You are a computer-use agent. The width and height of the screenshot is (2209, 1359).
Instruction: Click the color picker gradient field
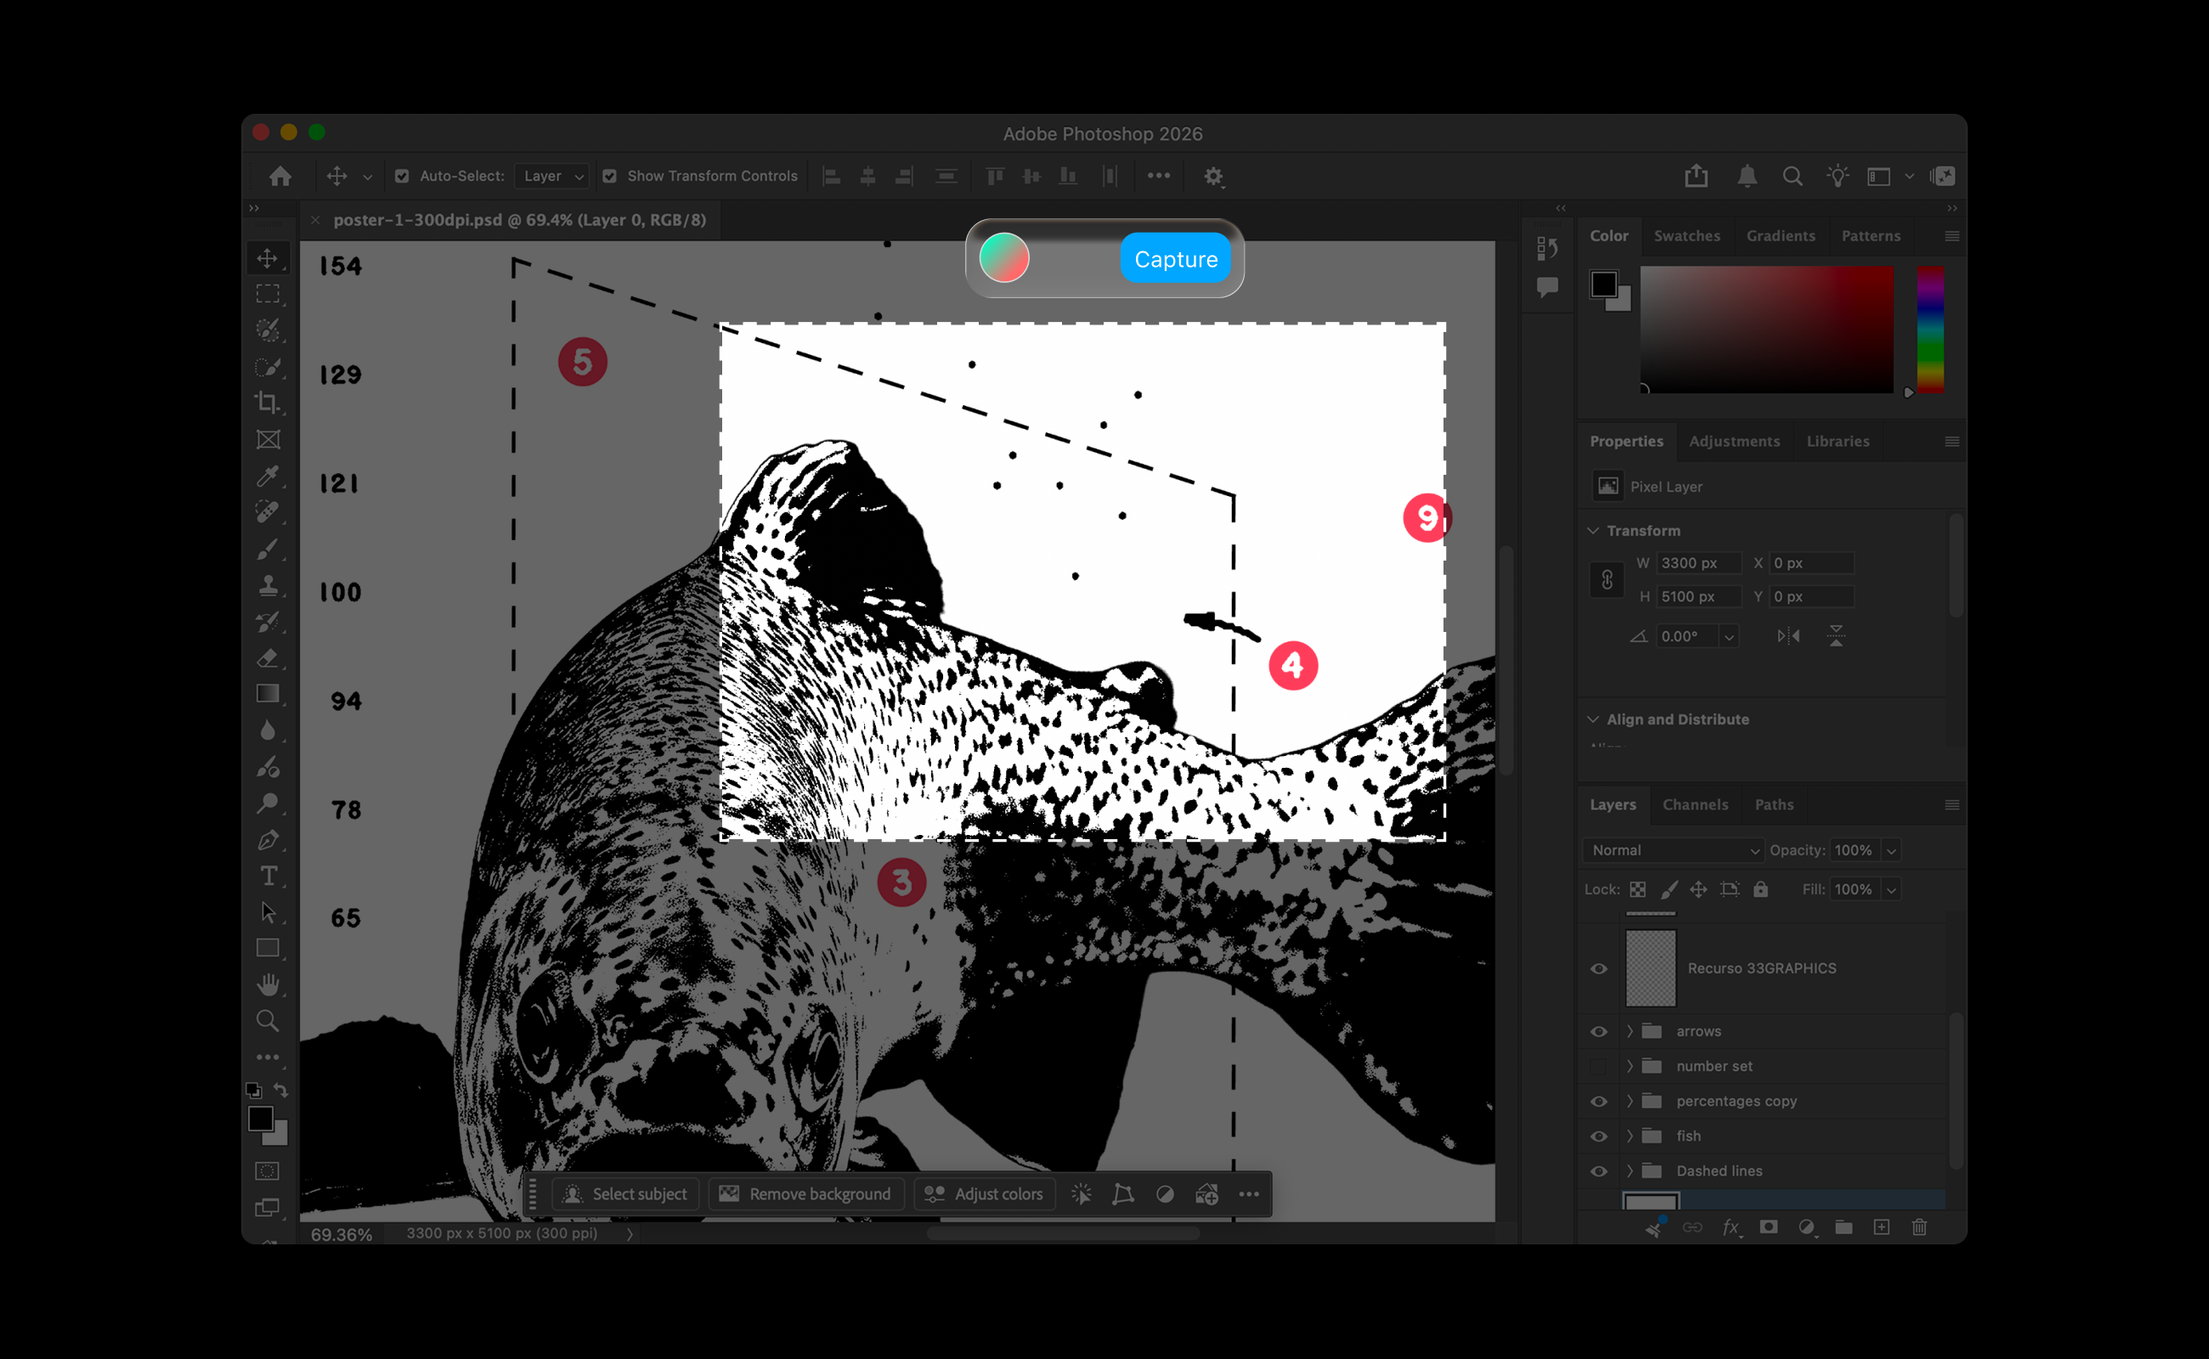[x=1766, y=329]
